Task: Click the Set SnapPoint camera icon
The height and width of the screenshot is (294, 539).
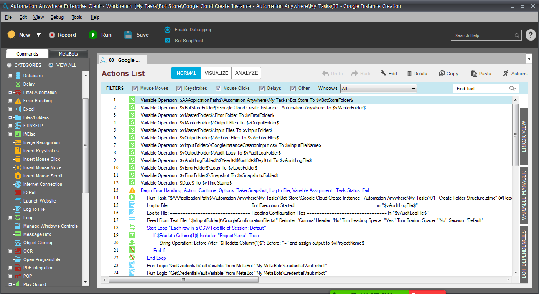Action: coord(168,41)
